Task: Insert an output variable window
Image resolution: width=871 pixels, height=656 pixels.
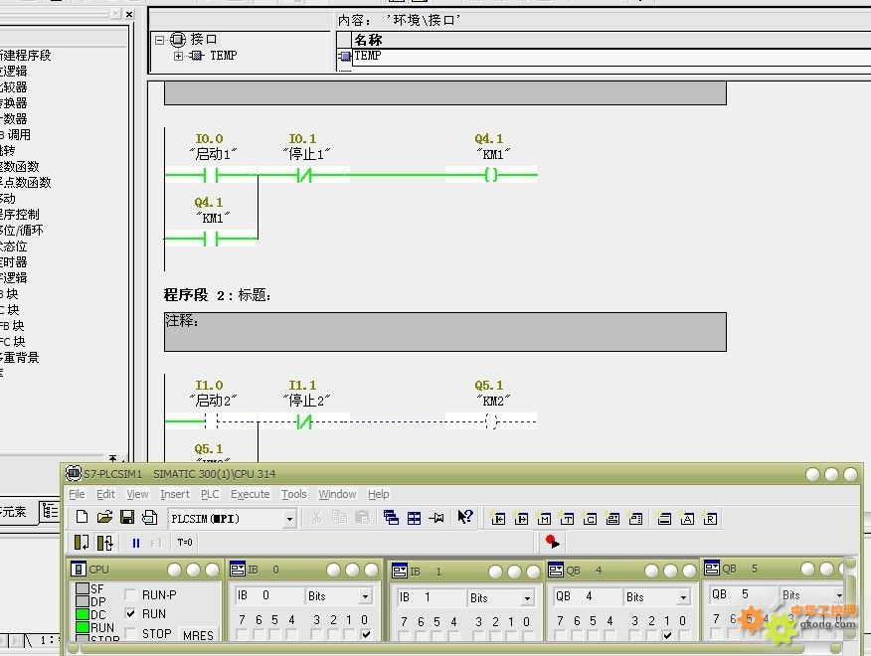Action: [520, 518]
